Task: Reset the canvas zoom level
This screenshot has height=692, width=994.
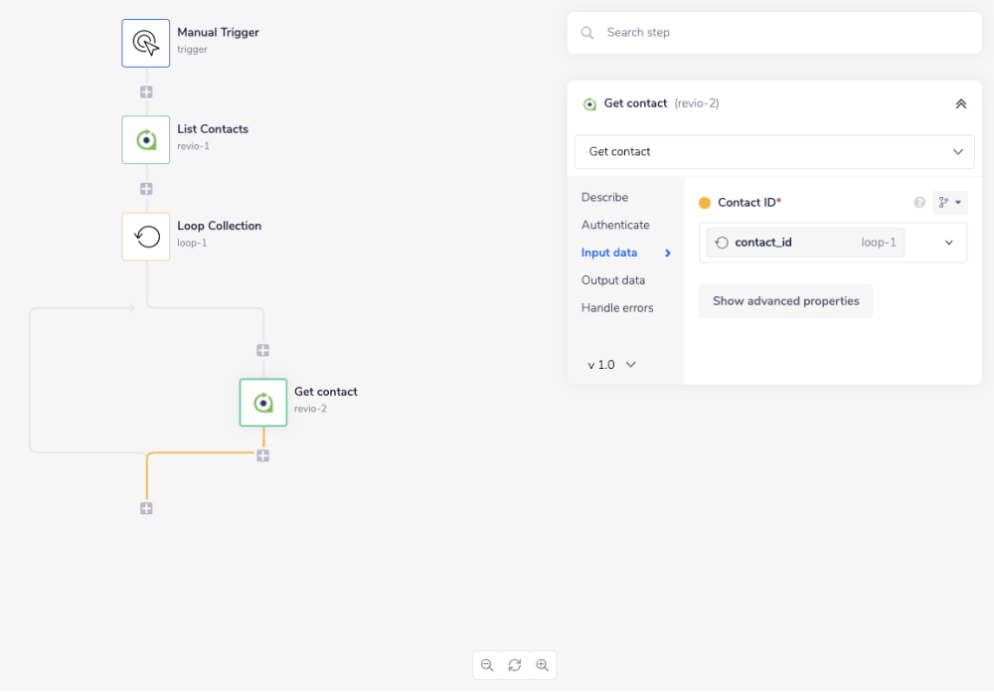Action: pyautogui.click(x=514, y=665)
